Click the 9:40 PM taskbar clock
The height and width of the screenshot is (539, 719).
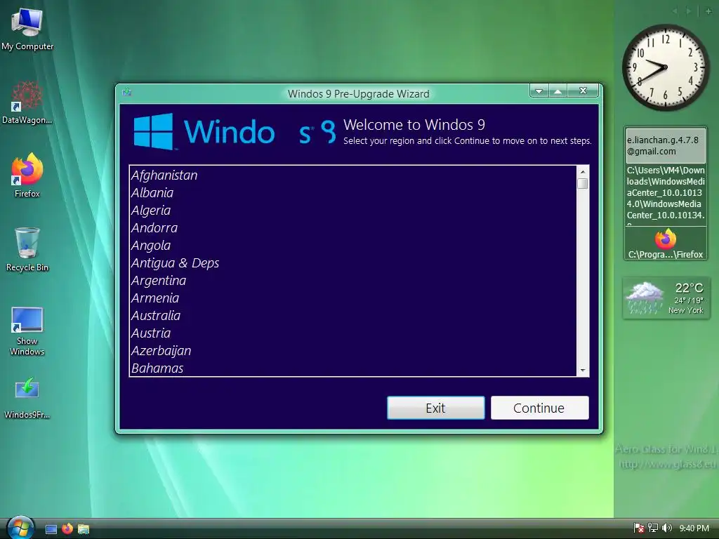[694, 528]
